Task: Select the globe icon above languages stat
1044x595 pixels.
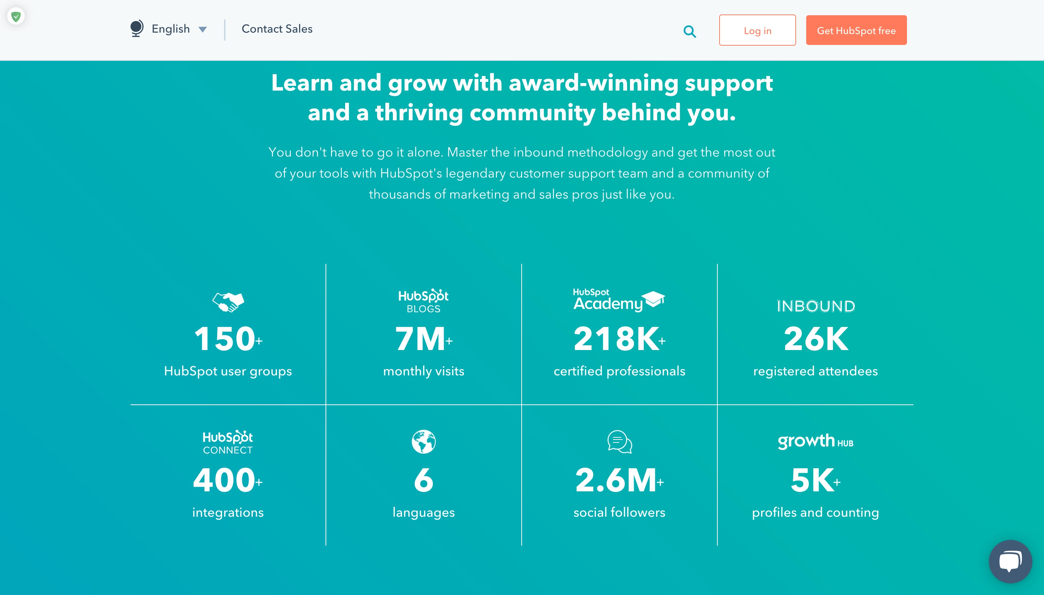Action: coord(423,441)
